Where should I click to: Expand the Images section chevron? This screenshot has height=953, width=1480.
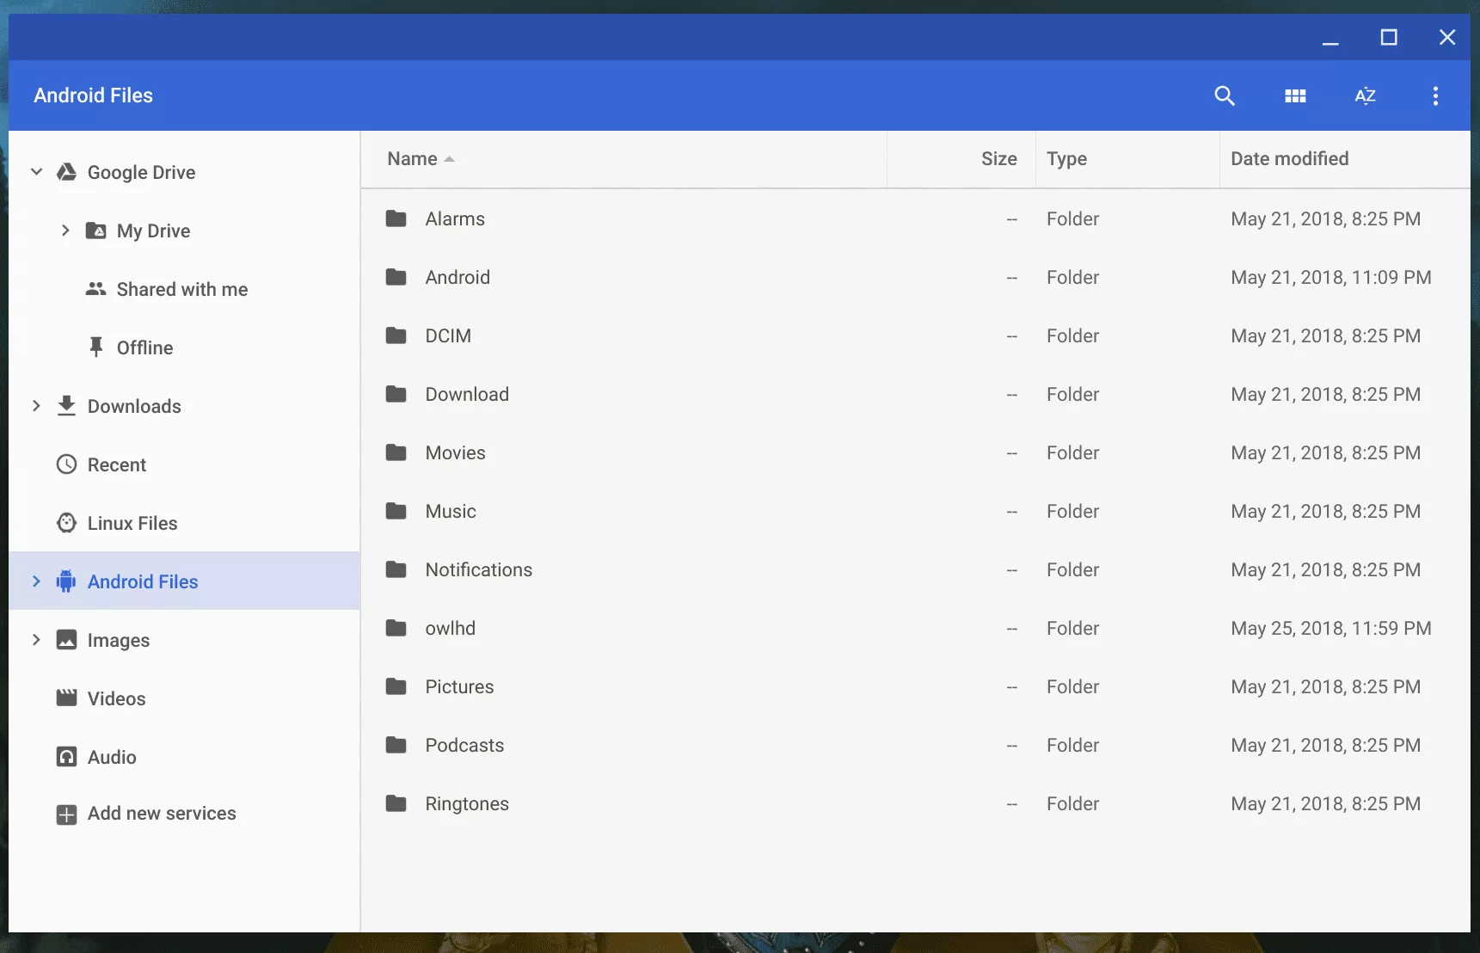(x=36, y=640)
